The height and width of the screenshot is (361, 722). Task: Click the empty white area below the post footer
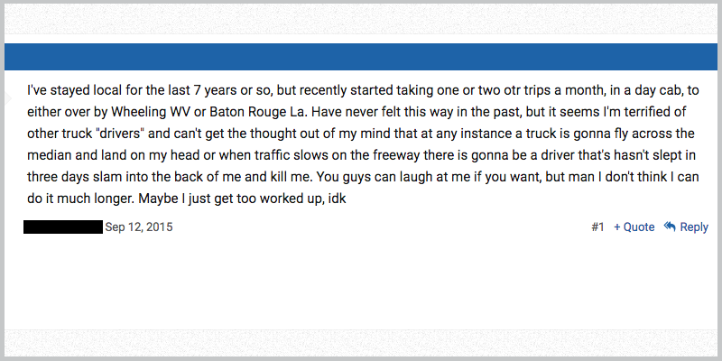click(361, 281)
